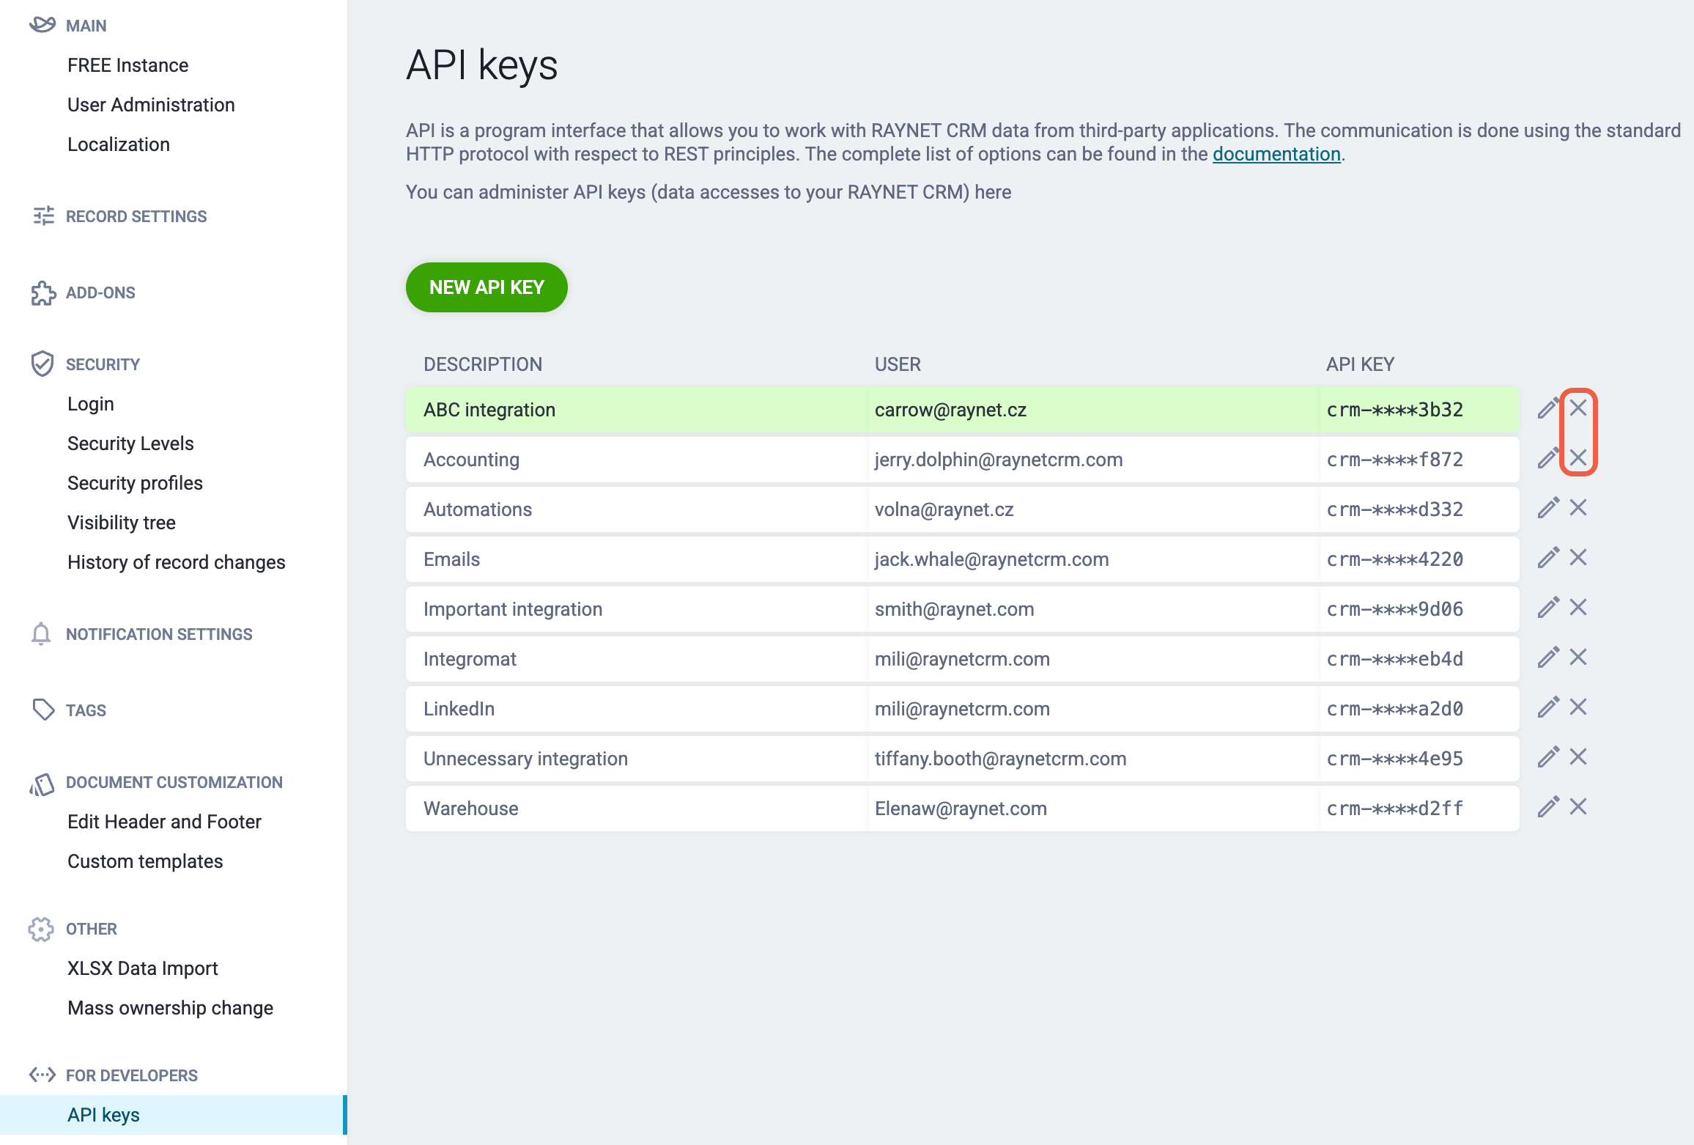Open History of record changes
The width and height of the screenshot is (1694, 1145).
pyautogui.click(x=177, y=562)
